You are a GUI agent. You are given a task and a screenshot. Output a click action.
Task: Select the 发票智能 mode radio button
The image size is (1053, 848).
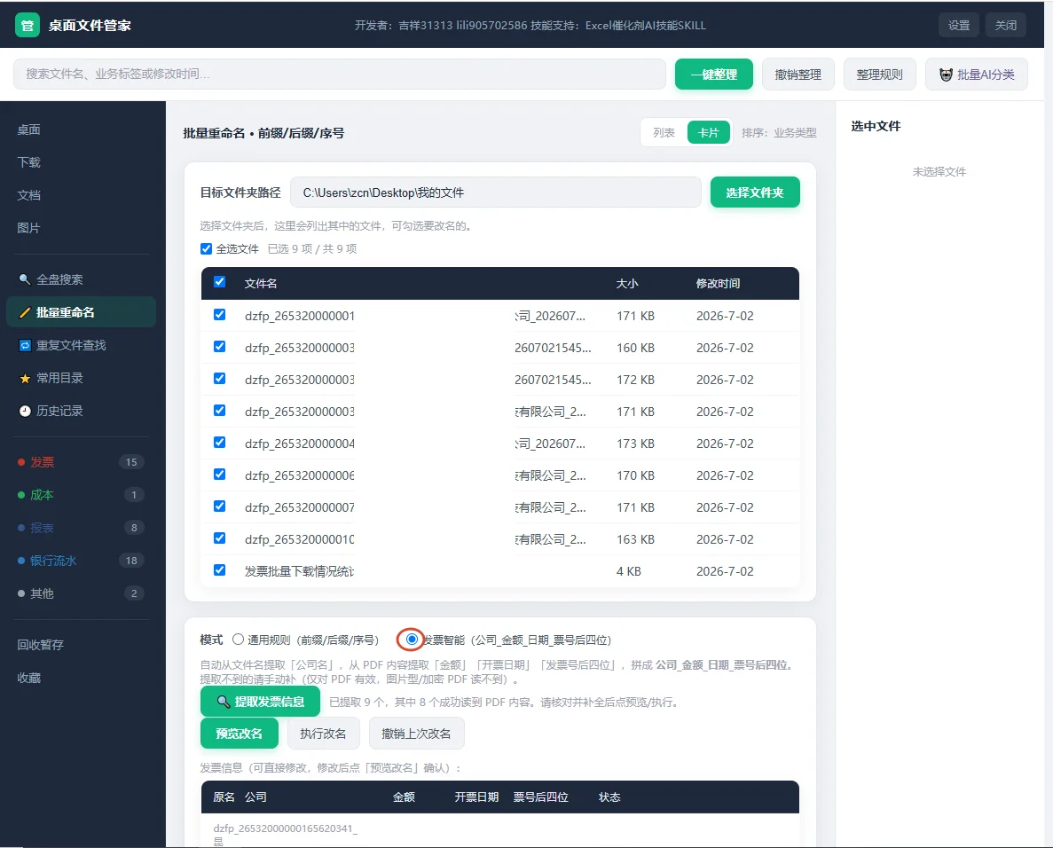pos(412,640)
